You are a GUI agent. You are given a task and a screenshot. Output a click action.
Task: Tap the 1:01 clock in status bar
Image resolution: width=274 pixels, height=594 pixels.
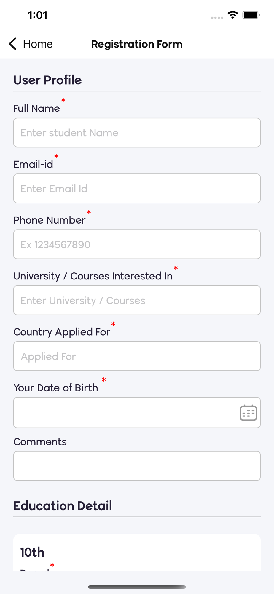click(38, 15)
